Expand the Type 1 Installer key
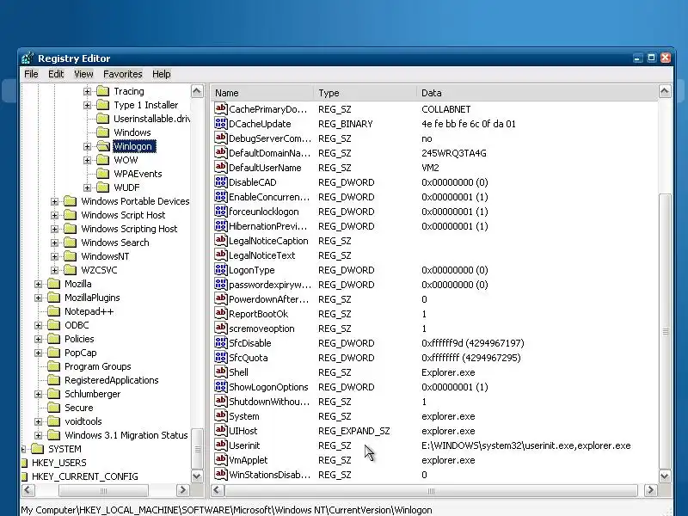Screen dimensions: 688x516 87,105
